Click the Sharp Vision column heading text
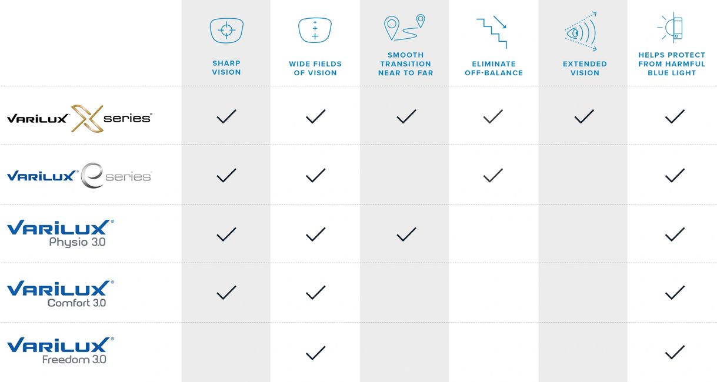 click(226, 68)
